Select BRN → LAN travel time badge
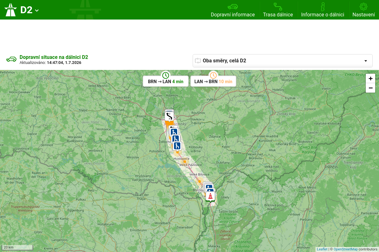 pos(165,81)
